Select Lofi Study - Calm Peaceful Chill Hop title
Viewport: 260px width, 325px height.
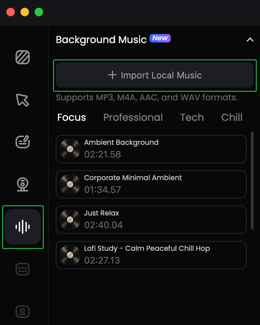pyautogui.click(x=147, y=248)
